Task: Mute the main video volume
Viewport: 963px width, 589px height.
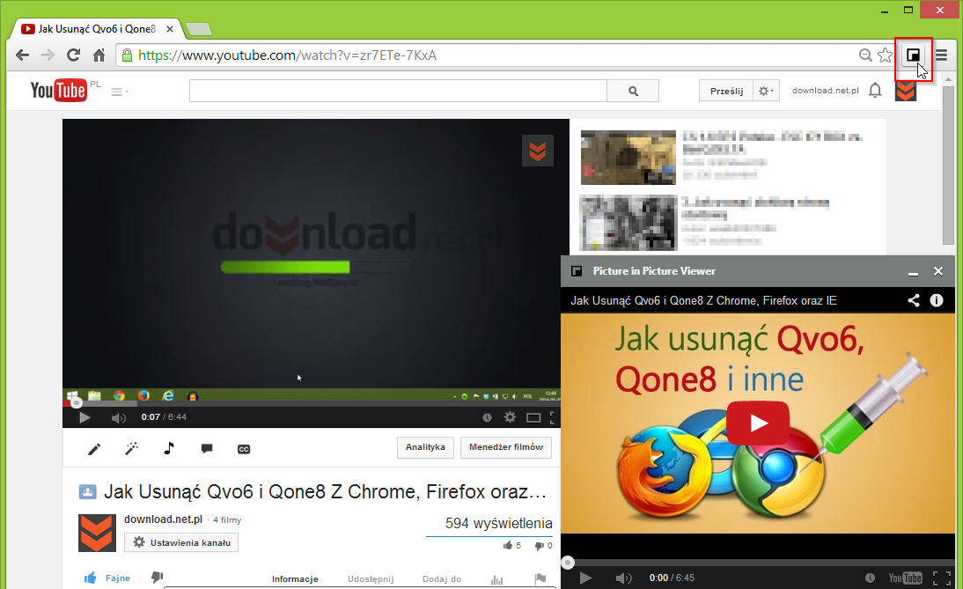Action: pyautogui.click(x=119, y=417)
